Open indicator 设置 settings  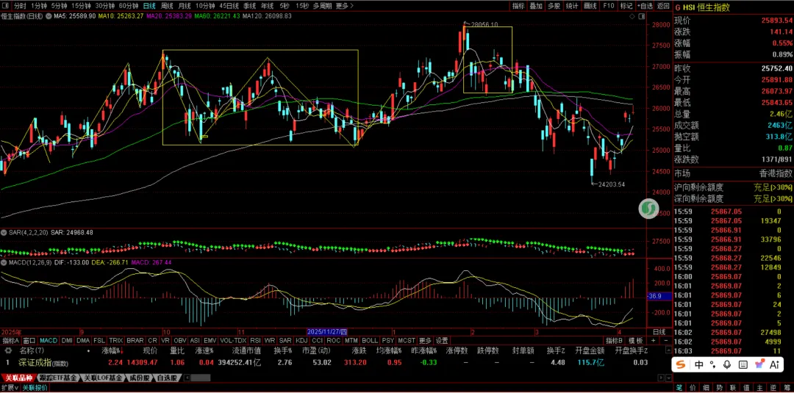click(442, 341)
